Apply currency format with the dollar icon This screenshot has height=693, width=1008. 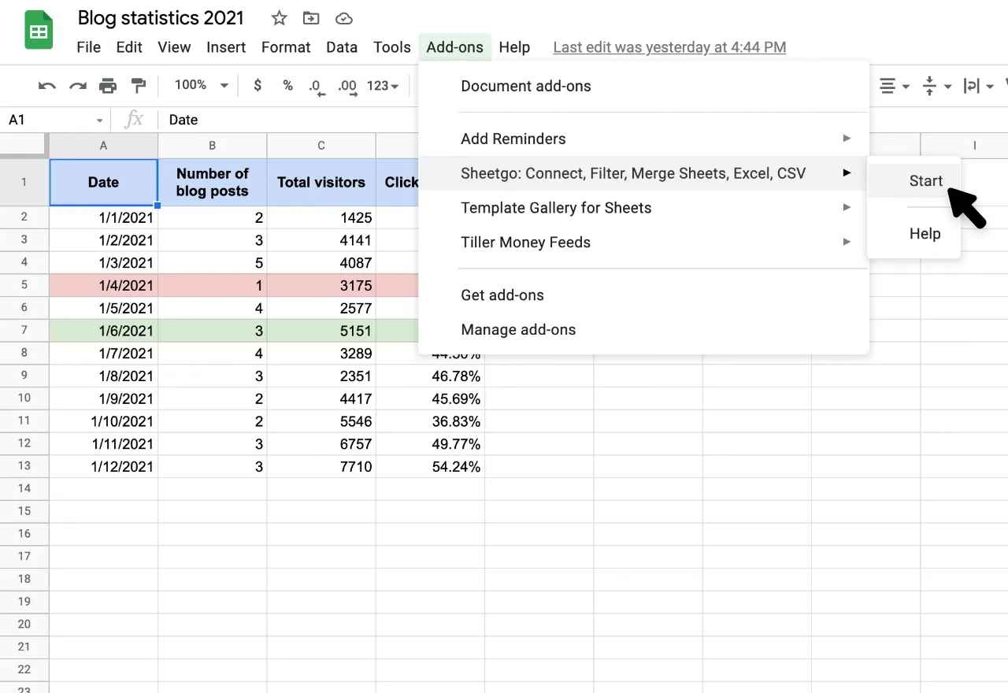(x=257, y=86)
